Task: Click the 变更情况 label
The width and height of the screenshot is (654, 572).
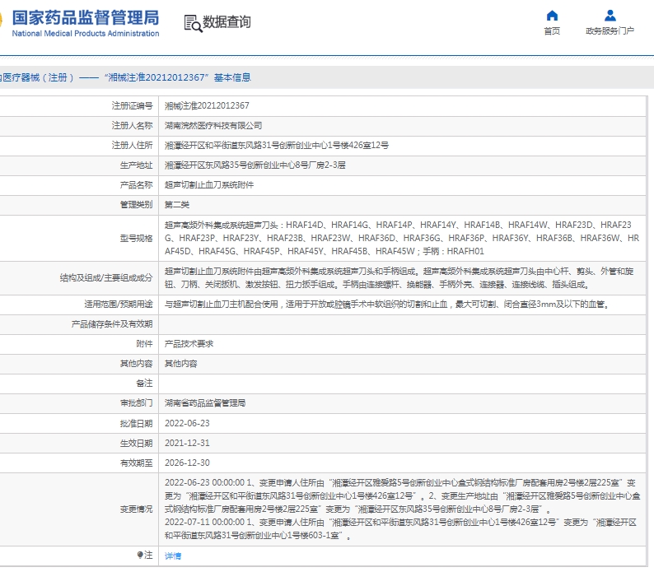Action: tap(137, 509)
